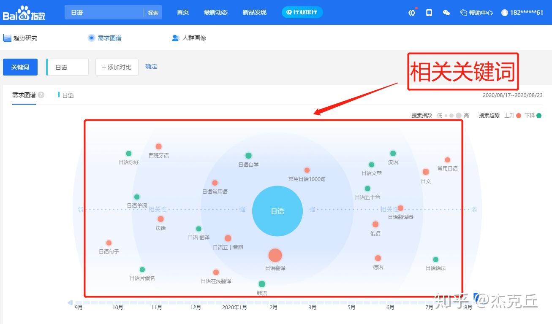Click the 2020年1月 timeline marker
Viewport: 552px width, 324px height.
click(x=234, y=308)
